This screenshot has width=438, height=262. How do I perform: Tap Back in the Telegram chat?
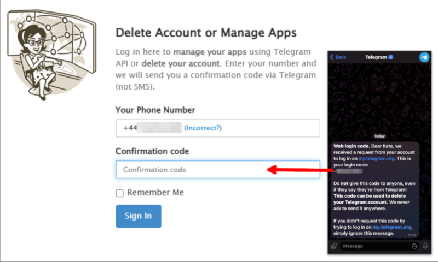[338, 57]
